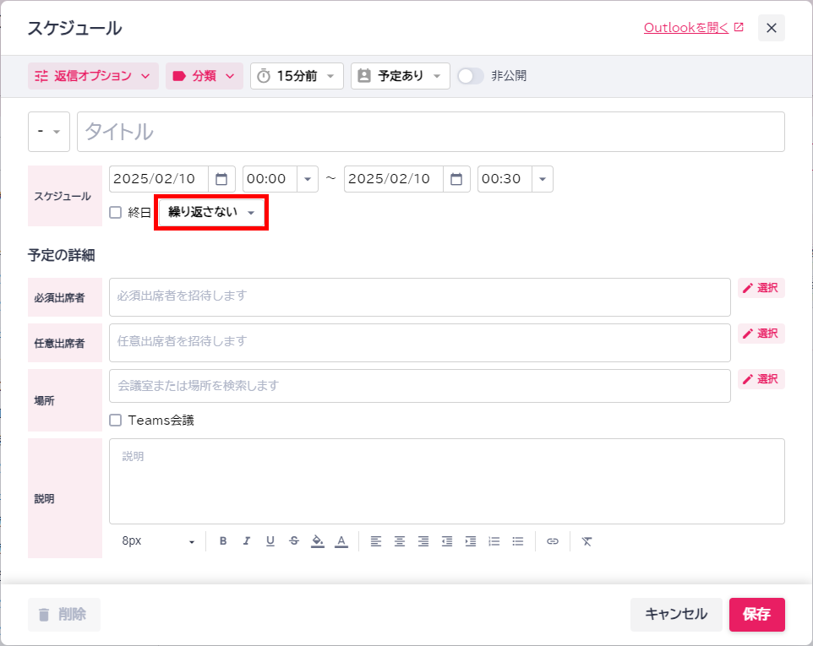Insert a hyperlink into description

pos(553,540)
